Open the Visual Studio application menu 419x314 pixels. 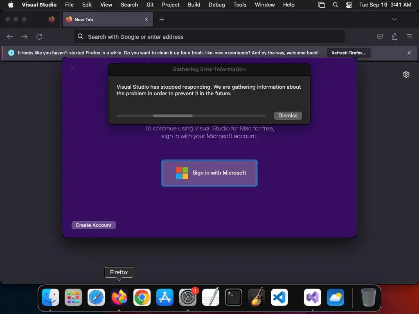39,5
